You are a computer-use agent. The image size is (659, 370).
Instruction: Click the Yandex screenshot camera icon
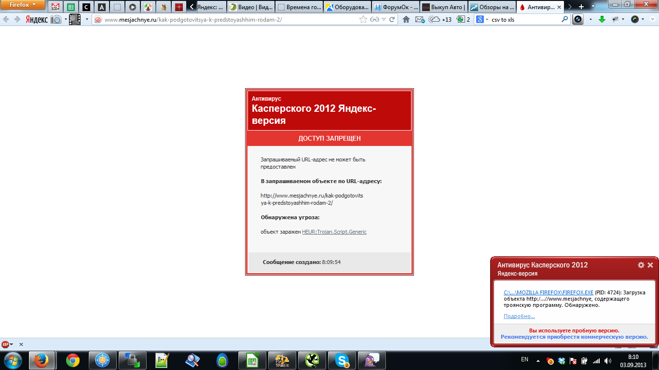[56, 20]
